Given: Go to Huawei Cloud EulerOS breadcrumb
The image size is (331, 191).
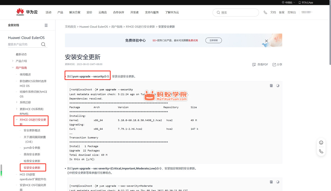Looking at the screenshot, I should click(x=94, y=26).
